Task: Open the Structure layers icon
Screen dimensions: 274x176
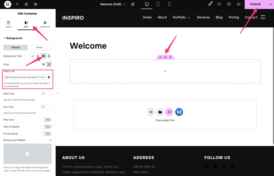Action: tap(36, 4)
